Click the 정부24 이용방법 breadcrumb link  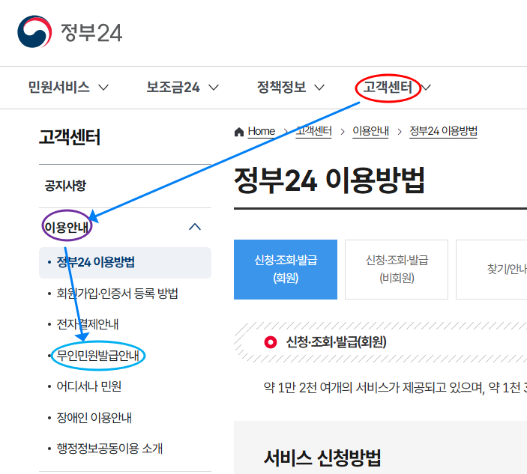point(443,131)
